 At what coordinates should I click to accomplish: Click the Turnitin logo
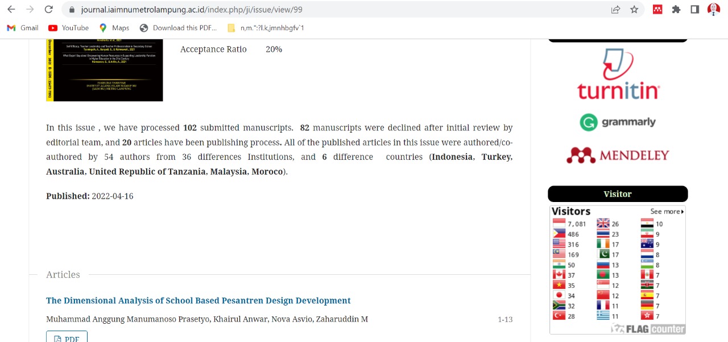pos(618,75)
